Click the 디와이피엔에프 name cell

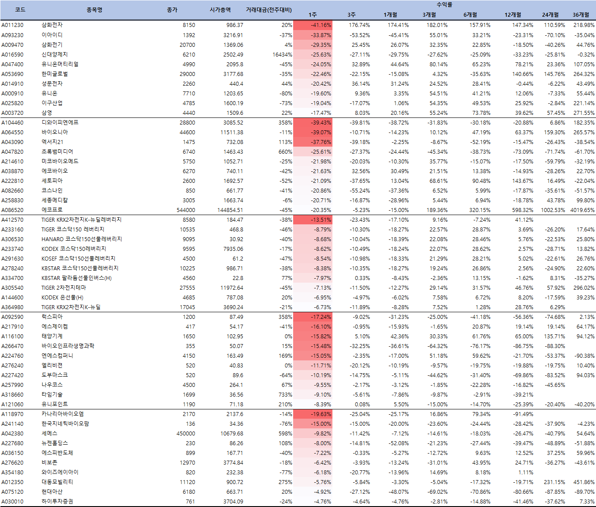click(x=60, y=122)
